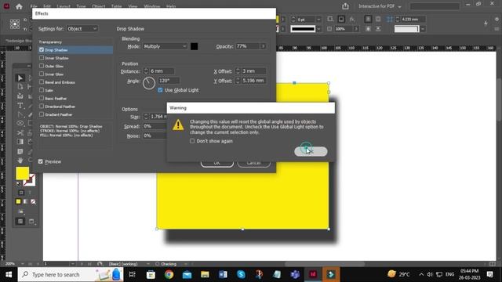
Task: Enable the Bevel and Emboss checkbox
Action: [x=42, y=81]
